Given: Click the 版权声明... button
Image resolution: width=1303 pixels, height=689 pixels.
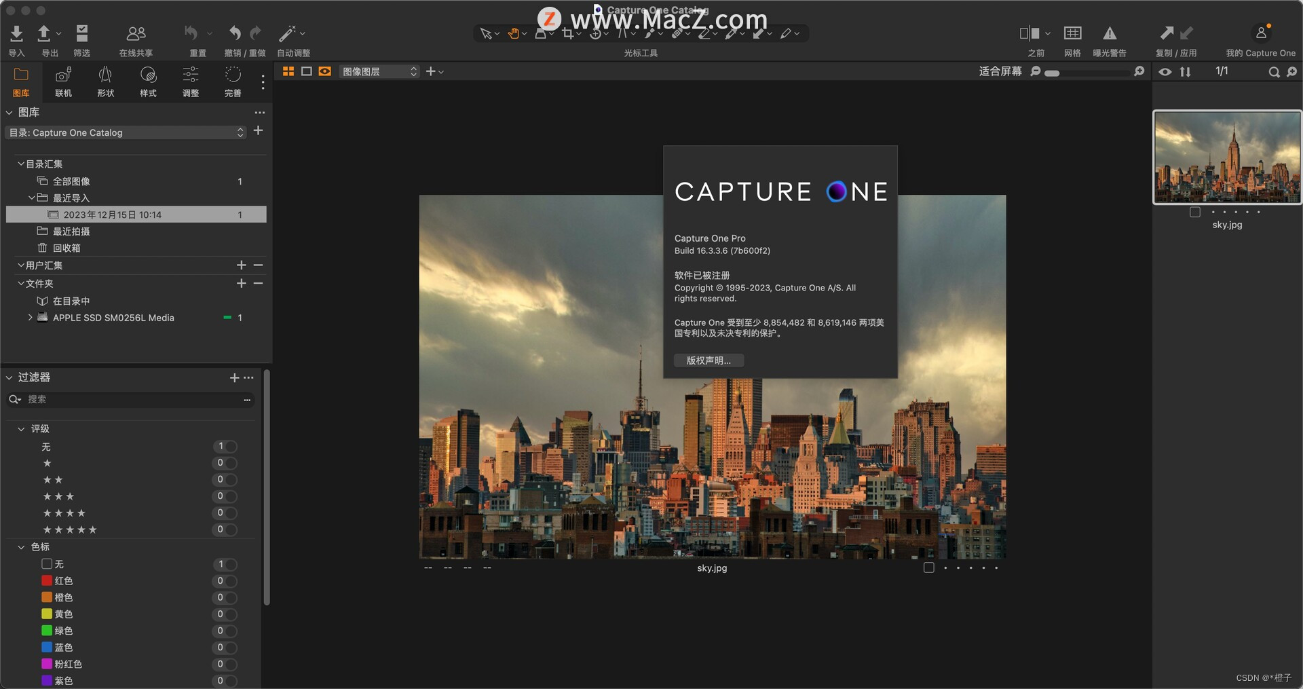Looking at the screenshot, I should pos(709,360).
